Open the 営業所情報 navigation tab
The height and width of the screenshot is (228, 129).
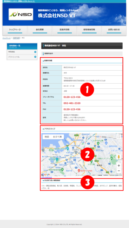click(x=64, y=31)
